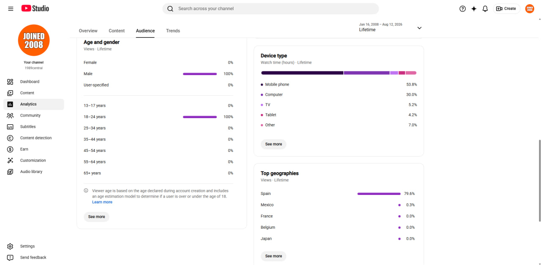Image resolution: width=541 pixels, height=265 pixels.
Task: Open the hamburger navigation menu
Action: pos(11,8)
